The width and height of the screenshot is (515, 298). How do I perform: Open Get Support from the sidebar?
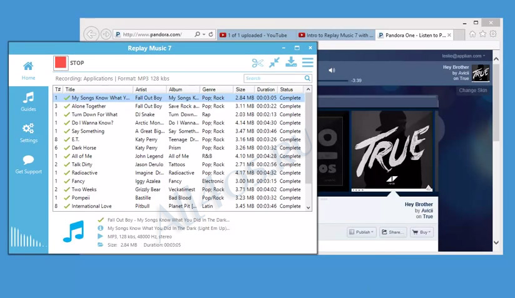tap(29, 164)
